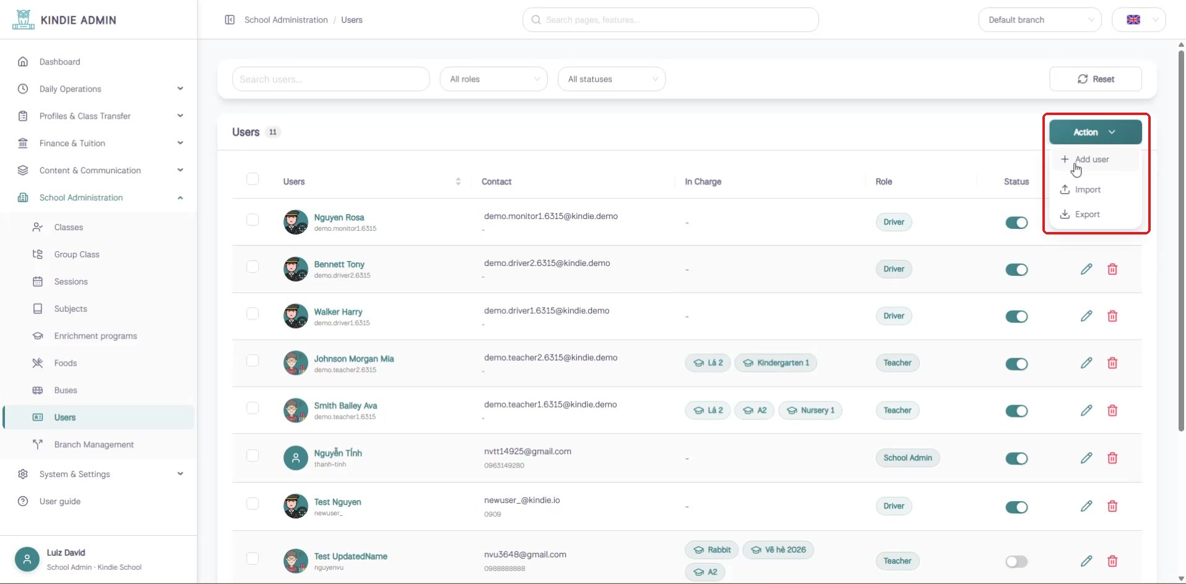Enable status toggle for Test UpdatedName
The width and height of the screenshot is (1186, 584).
pos(1016,562)
